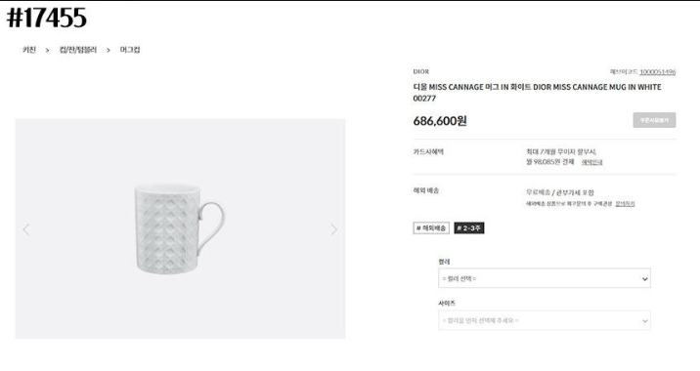Open the 머그컵 breadcrumb category
Image resolution: width=700 pixels, height=371 pixels.
[130, 50]
